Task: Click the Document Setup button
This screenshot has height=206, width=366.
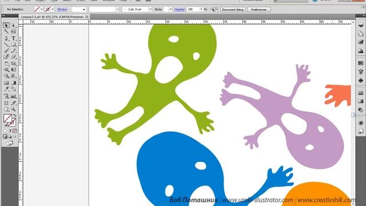Action: [x=233, y=10]
